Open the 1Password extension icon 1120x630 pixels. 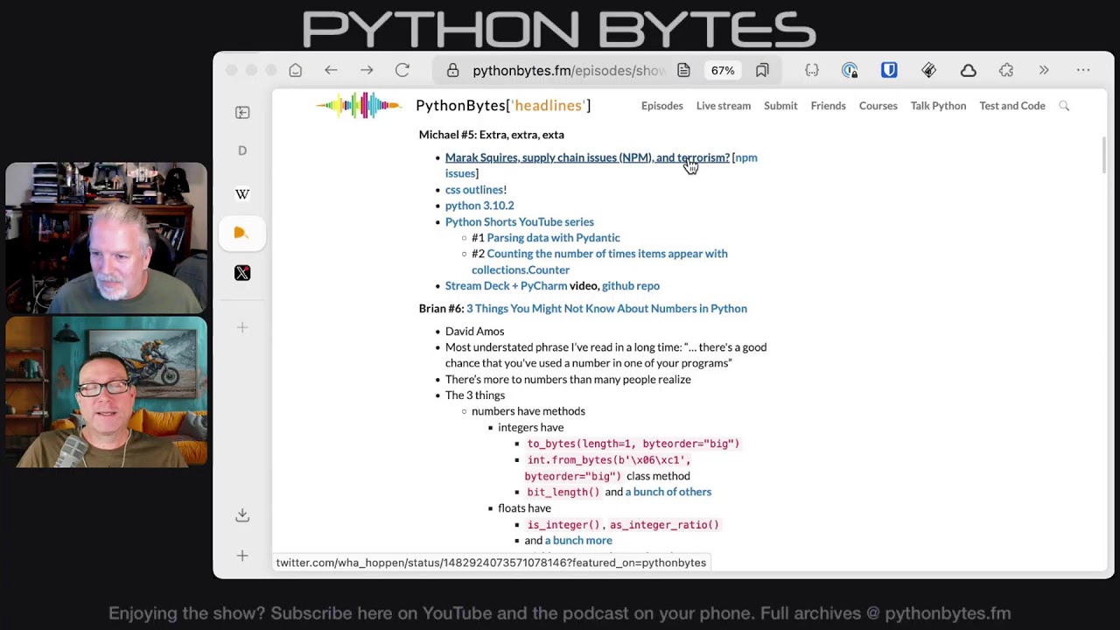[x=850, y=70]
